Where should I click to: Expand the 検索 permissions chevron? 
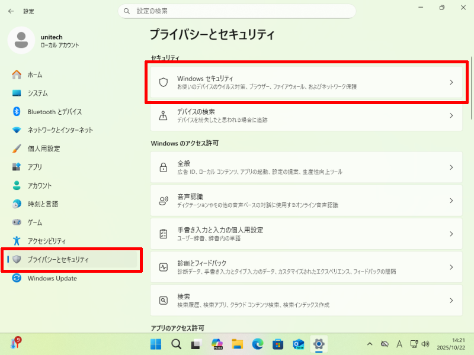[x=451, y=300]
